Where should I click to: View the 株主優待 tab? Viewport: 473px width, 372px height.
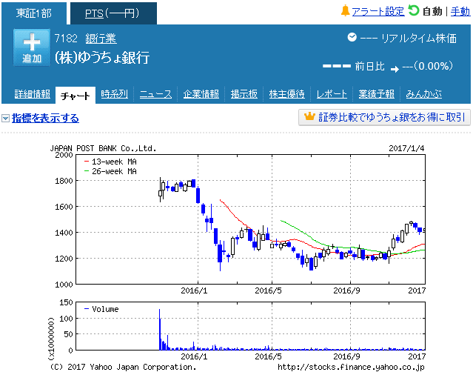287,94
